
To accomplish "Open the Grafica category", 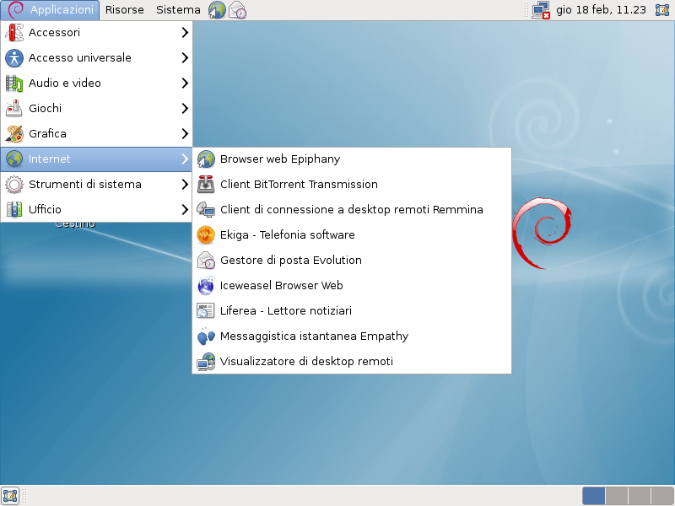I will 47,133.
